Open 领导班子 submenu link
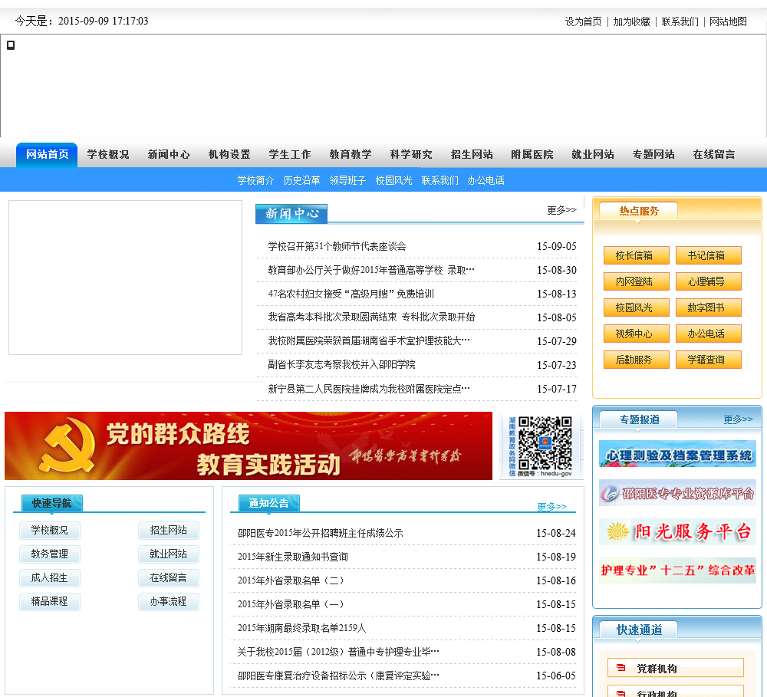The height and width of the screenshot is (697, 767). tap(347, 180)
